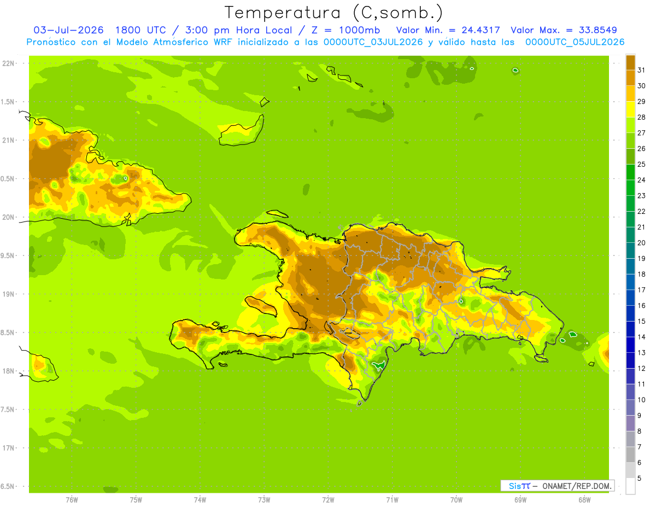The height and width of the screenshot is (507, 656).
Task: Click the '21N' latitude label
Action: (x=8, y=140)
